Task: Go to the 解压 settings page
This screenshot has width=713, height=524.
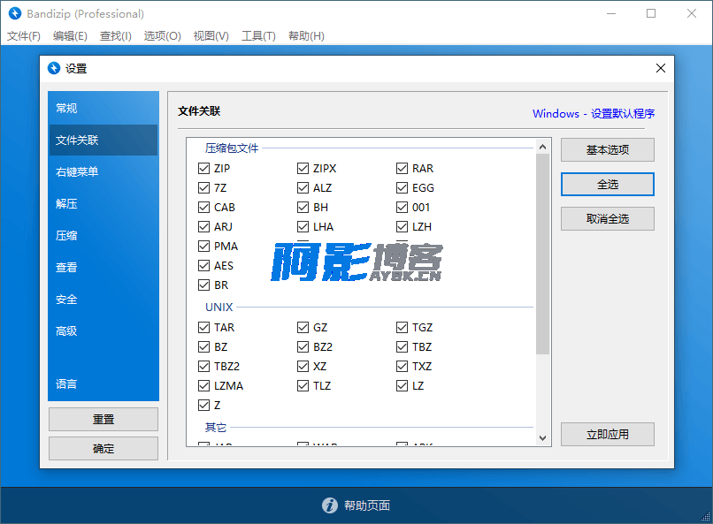Action: (103, 203)
